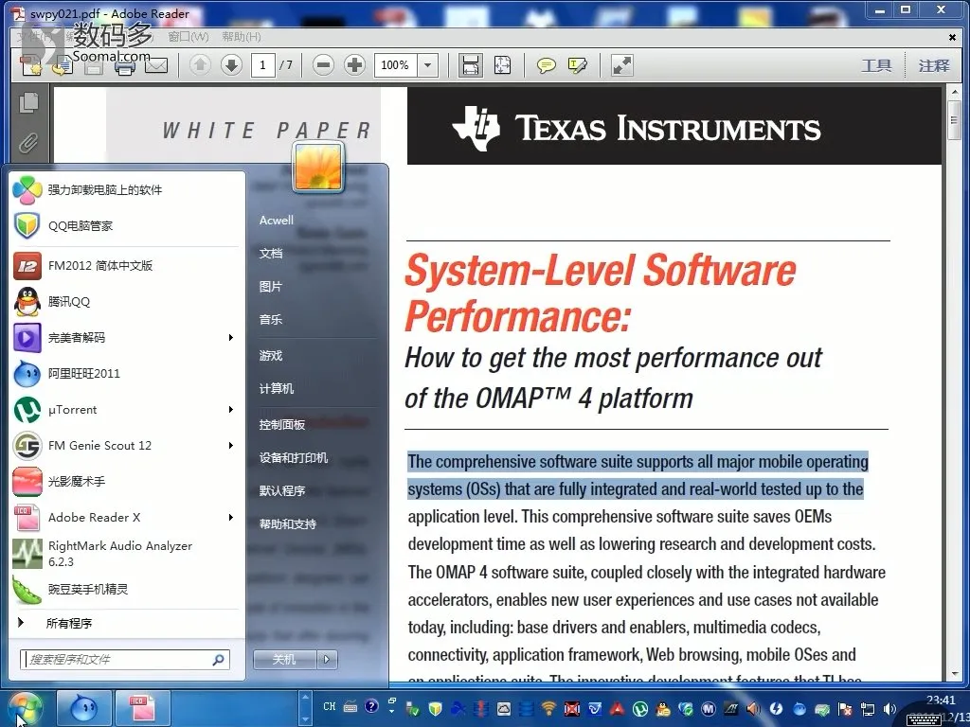Image resolution: width=970 pixels, height=727 pixels.
Task: Open the page thumbnails panel in sidebar
Action: [28, 102]
